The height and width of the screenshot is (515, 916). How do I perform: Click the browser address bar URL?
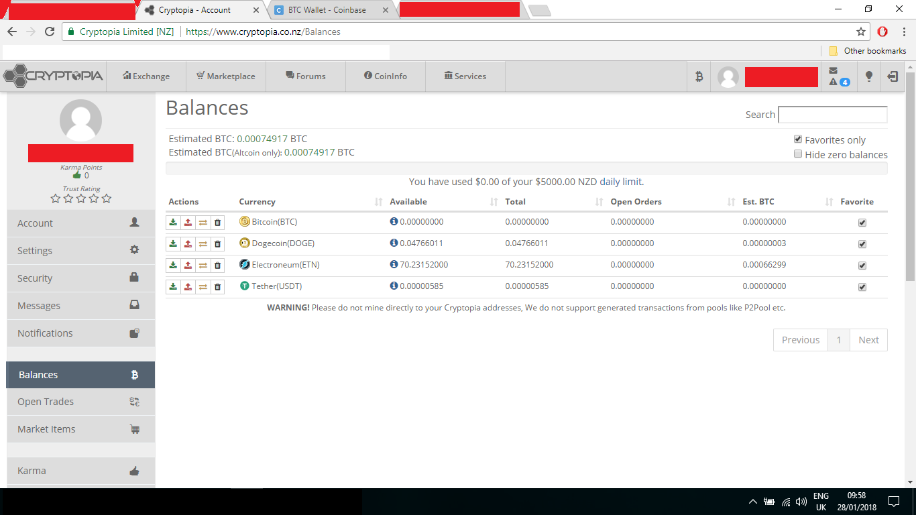click(263, 32)
